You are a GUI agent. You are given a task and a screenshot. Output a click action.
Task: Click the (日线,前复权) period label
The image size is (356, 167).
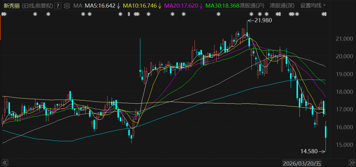coord(38,6)
